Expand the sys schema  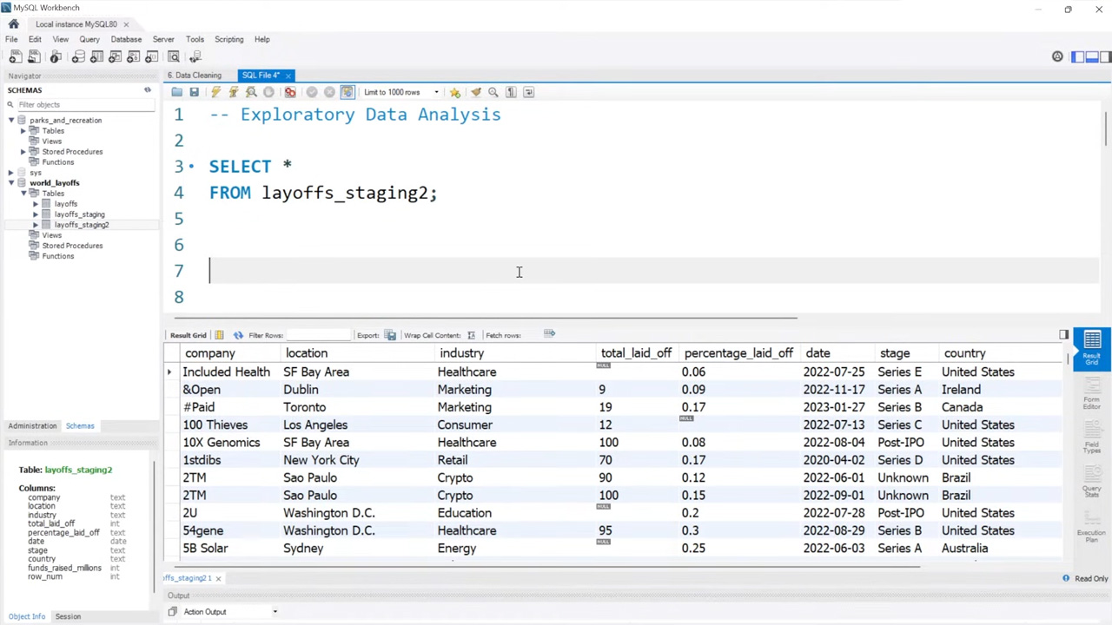point(10,172)
